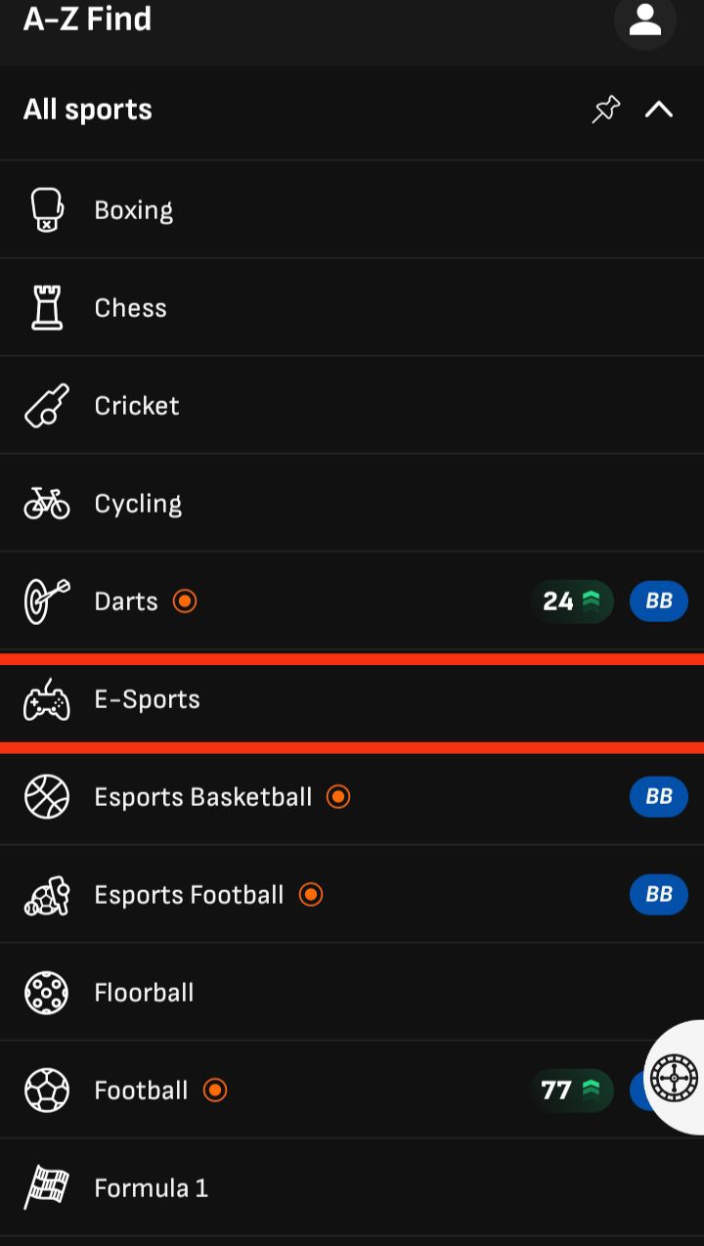Collapse the All sports list
Screen dimensions: 704x1246
[659, 110]
